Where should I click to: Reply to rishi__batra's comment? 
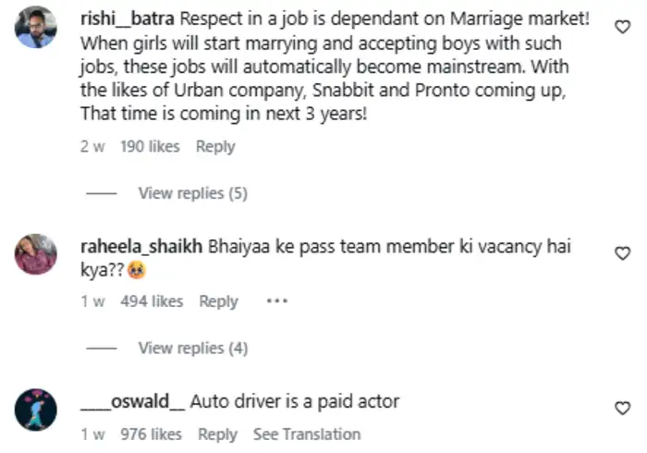click(215, 146)
